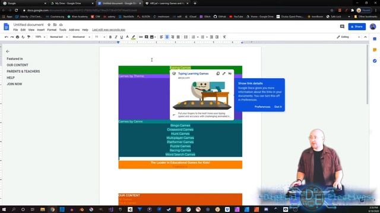The height and width of the screenshot is (213, 380).
Task: Close the document outline with back arrow
Action: coord(8,51)
